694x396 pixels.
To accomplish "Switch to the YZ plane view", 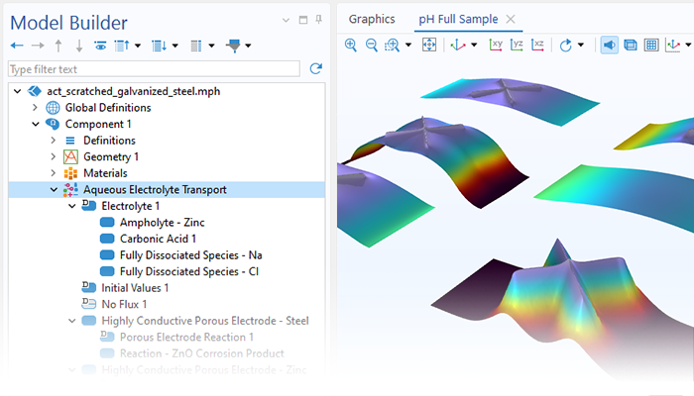I will [517, 45].
